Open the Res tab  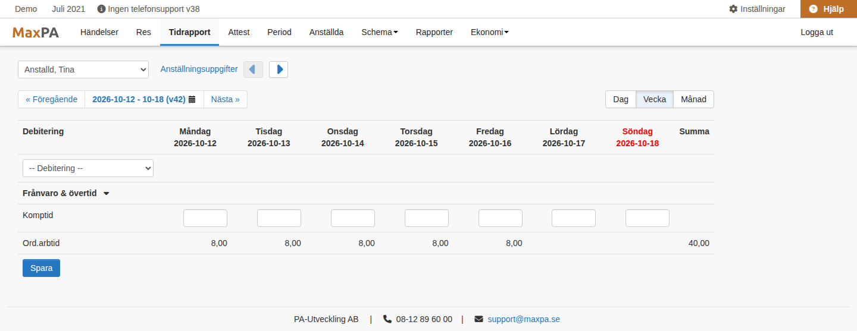pos(143,32)
